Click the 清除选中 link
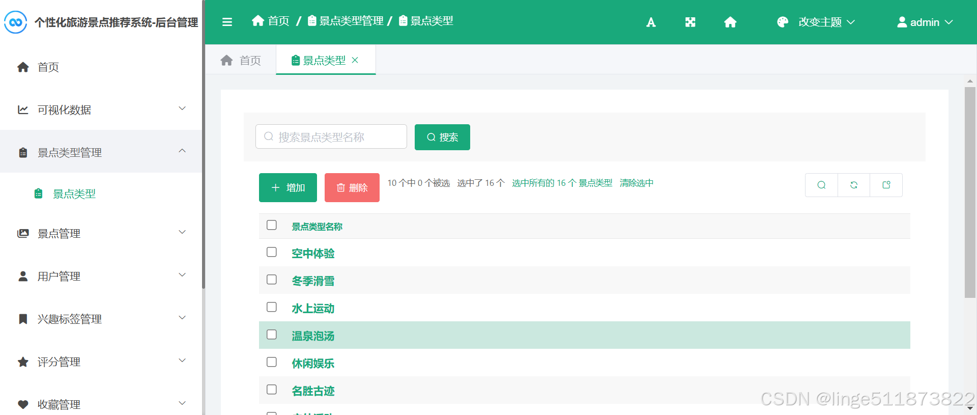Image resolution: width=977 pixels, height=415 pixels. click(x=637, y=183)
